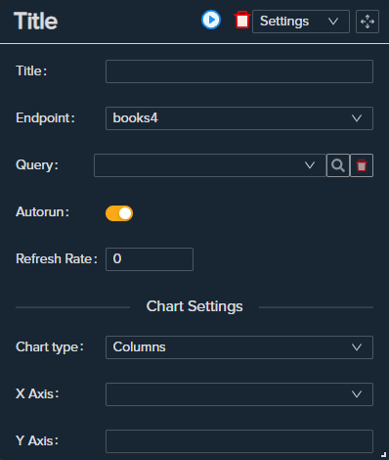389x460 pixels.
Task: Open the Settings dropdown in the header
Action: [x=301, y=22]
